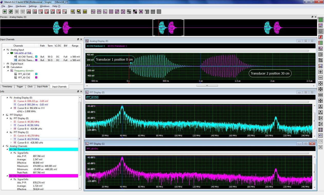Start loop acquisition with circular arrows icon
Viewport: 324px width, 195px height.
pyautogui.click(x=11, y=12)
